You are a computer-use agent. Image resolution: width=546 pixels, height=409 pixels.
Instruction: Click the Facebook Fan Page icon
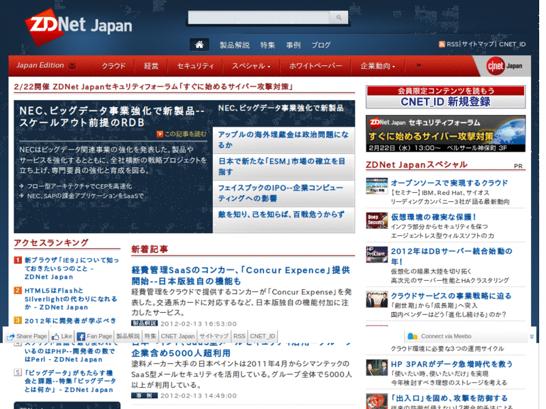(x=81, y=336)
